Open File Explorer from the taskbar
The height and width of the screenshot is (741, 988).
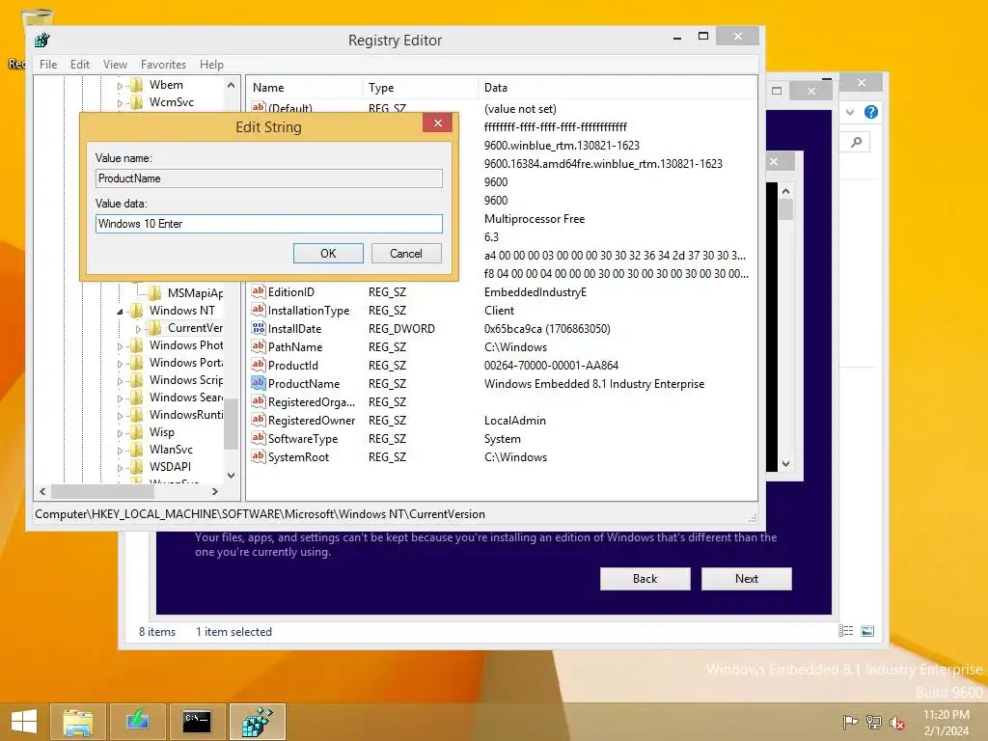pyautogui.click(x=77, y=722)
